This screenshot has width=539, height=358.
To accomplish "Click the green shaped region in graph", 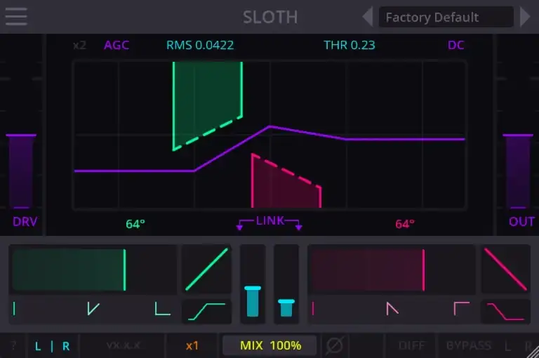I will (x=208, y=100).
